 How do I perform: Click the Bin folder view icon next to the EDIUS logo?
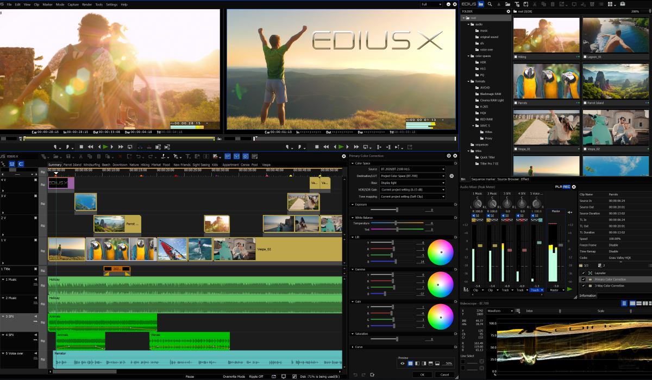click(481, 4)
